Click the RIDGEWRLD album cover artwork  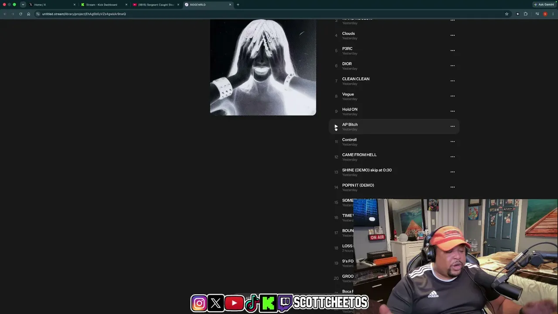click(263, 68)
